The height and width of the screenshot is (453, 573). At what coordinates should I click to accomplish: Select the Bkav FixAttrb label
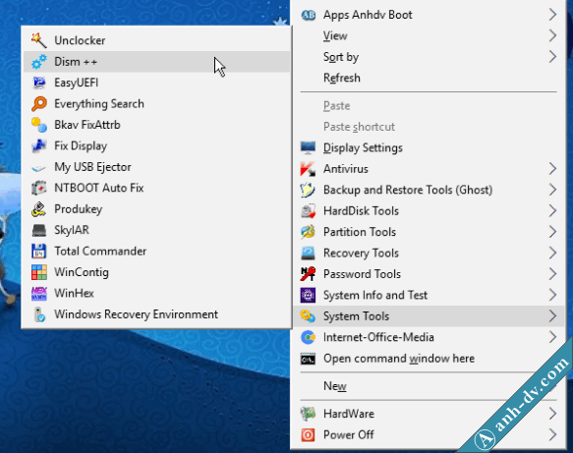coord(86,125)
